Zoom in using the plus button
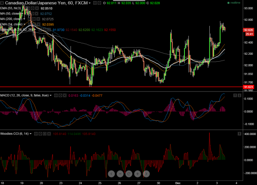 click(137, 174)
